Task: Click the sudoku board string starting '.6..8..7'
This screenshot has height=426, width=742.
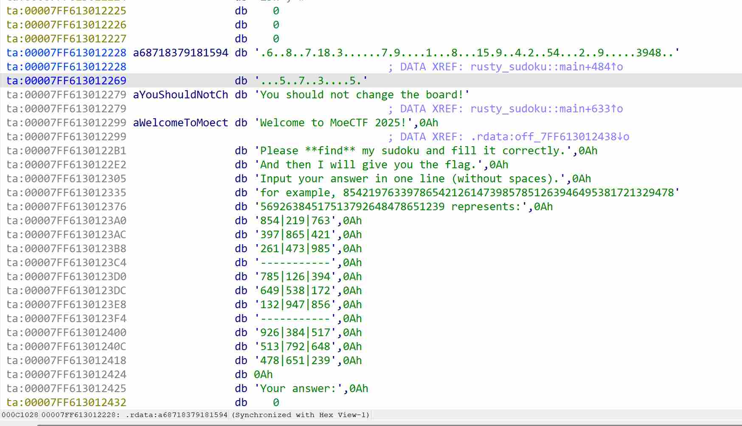Action: (467, 53)
